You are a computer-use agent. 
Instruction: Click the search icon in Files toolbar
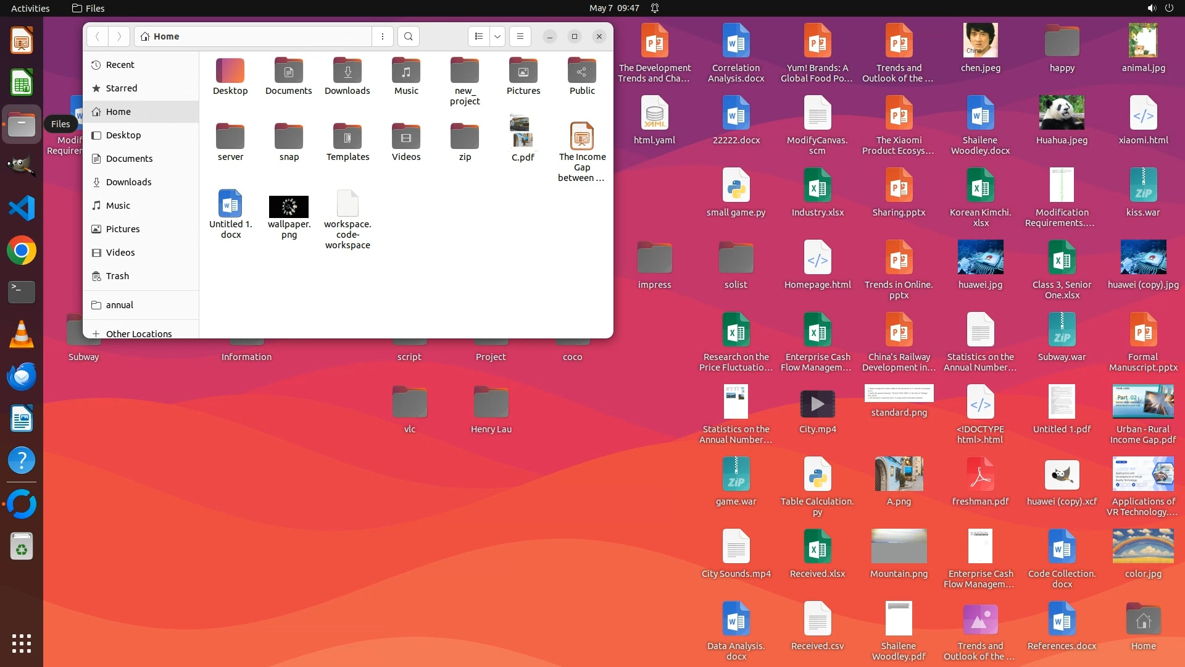pyautogui.click(x=408, y=36)
